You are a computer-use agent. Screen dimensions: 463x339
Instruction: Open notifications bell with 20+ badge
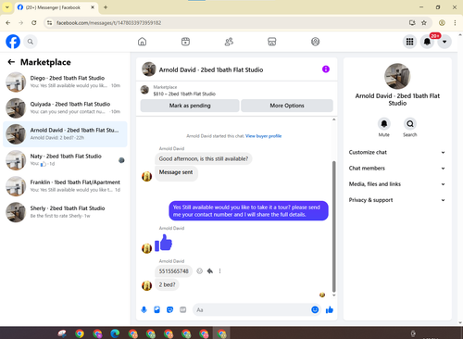click(427, 42)
